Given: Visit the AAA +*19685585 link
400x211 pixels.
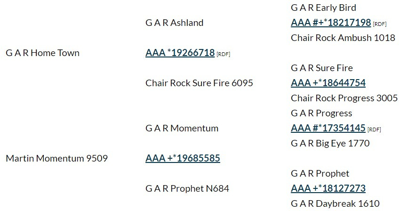Looking at the screenshot, I should [183, 158].
